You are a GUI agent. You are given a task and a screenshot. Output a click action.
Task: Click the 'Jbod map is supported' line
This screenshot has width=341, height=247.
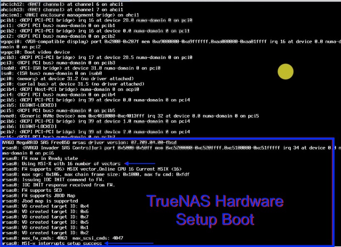click(40, 201)
